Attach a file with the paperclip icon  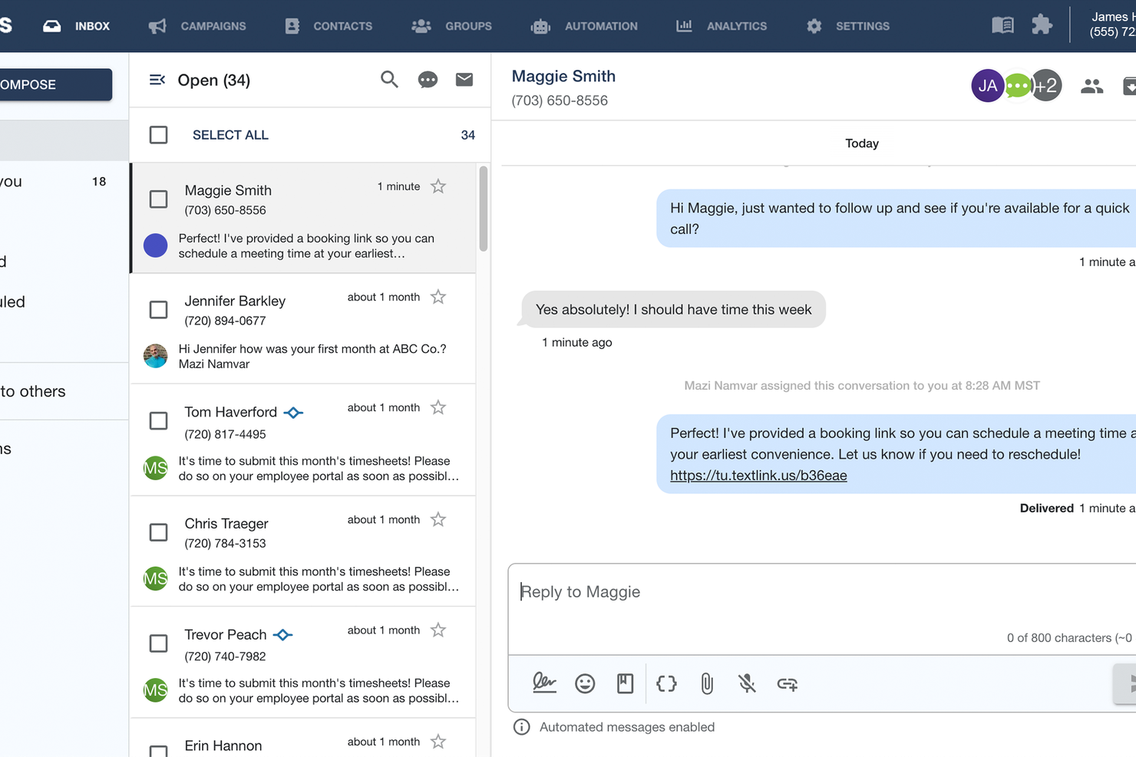tap(707, 683)
